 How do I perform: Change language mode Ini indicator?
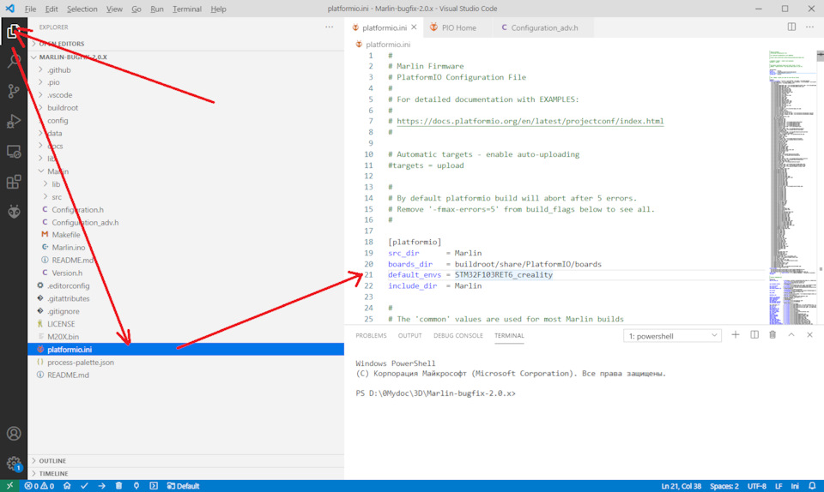pos(795,486)
